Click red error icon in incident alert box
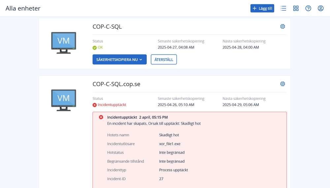330x188 pixels. 101,117
